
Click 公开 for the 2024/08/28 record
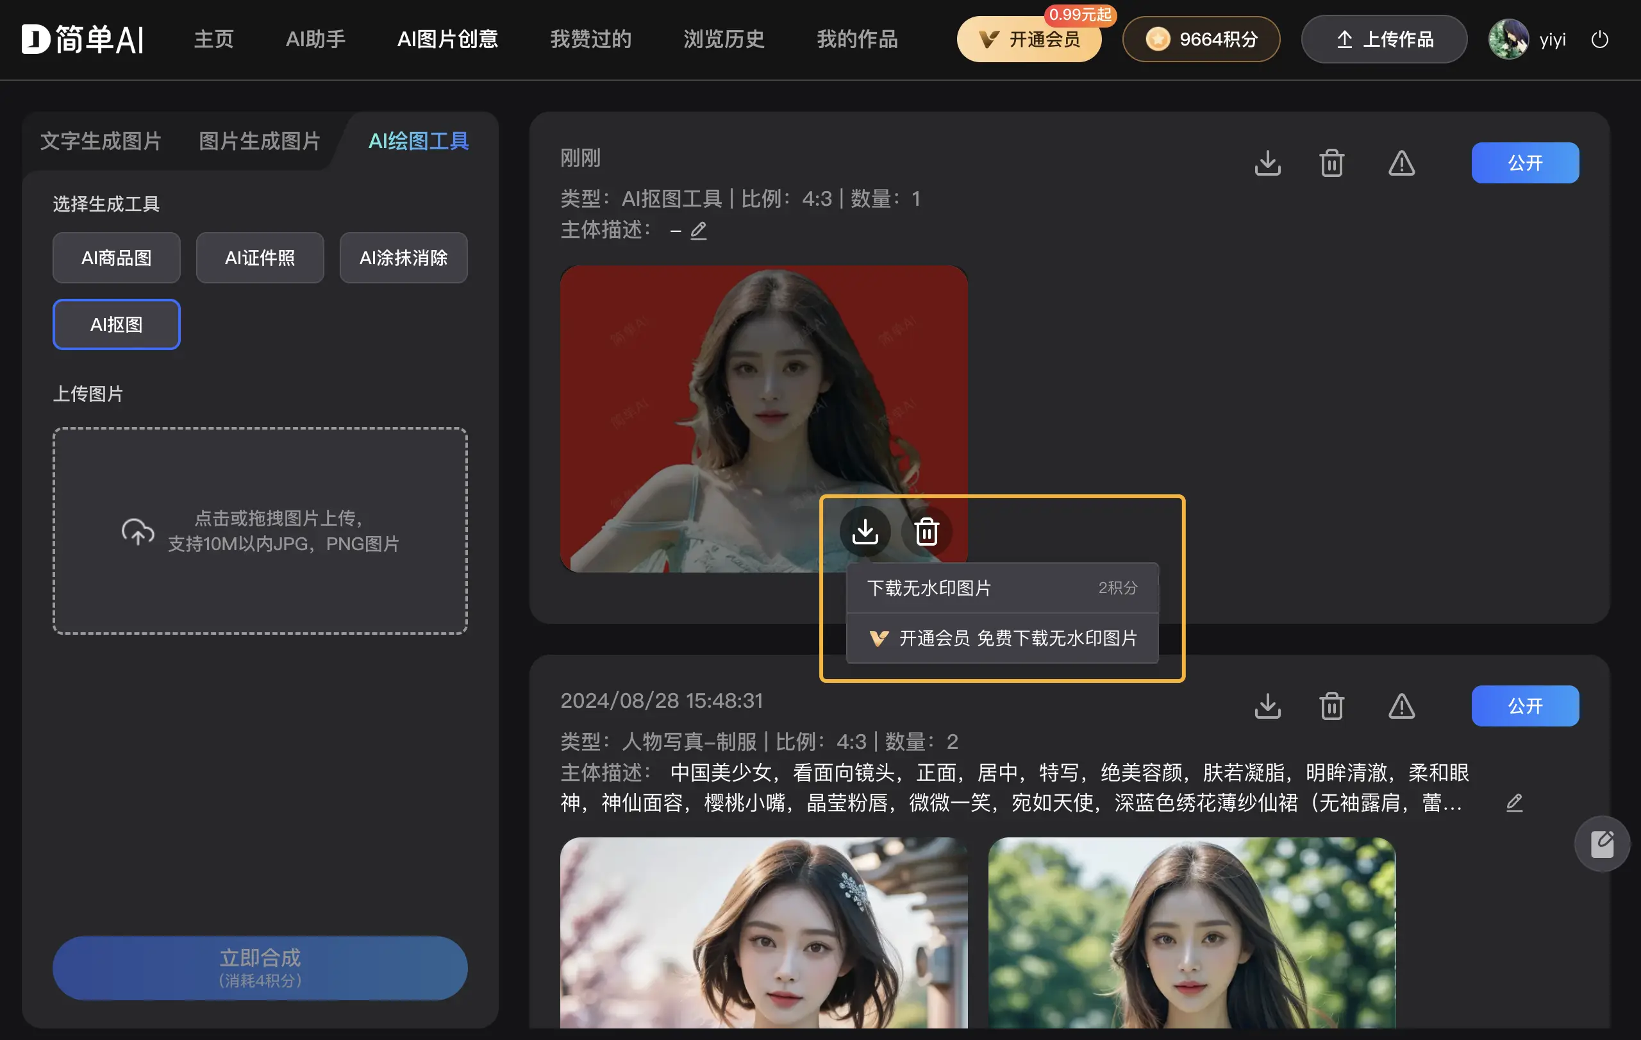(1525, 706)
